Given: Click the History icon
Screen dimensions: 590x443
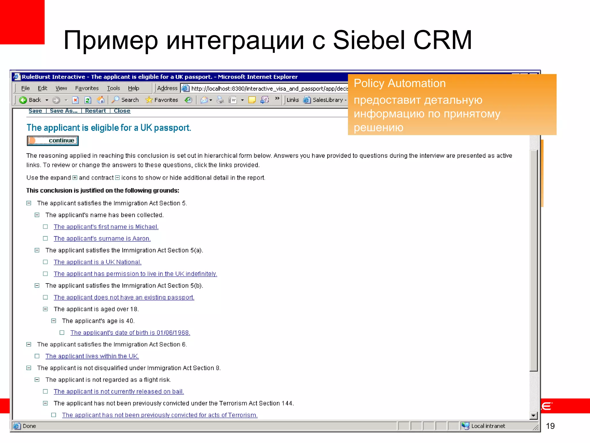Looking at the screenshot, I should point(188,100).
